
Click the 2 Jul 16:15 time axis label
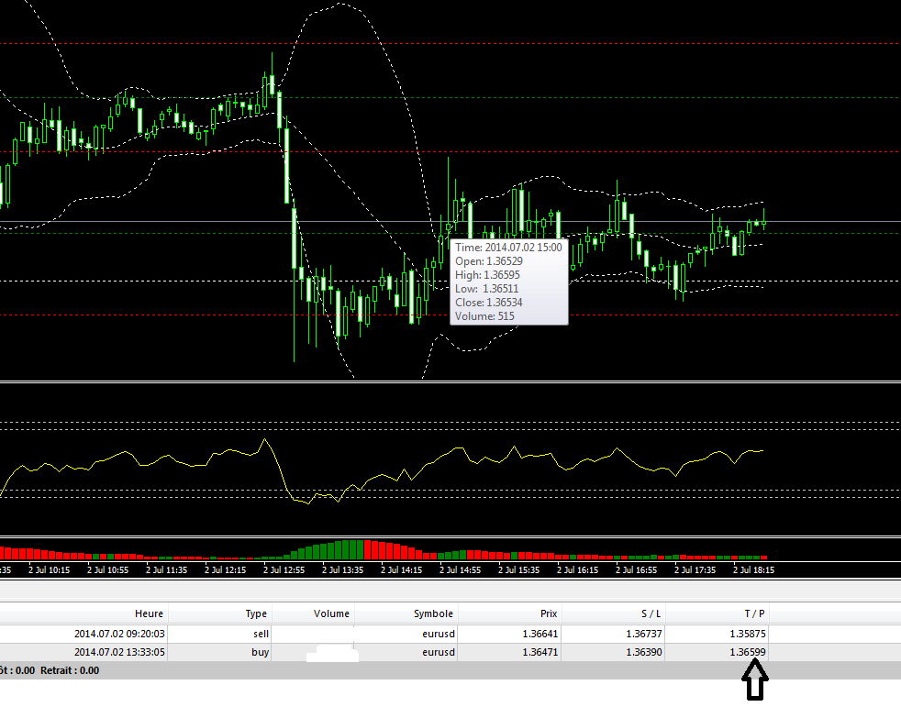577,569
